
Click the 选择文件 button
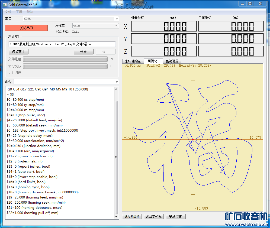coord(18,52)
